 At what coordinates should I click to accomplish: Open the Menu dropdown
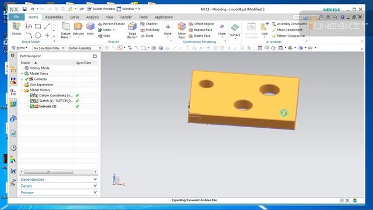coord(19,48)
